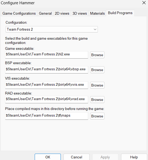Confirm settings with the OK button
The image size is (148, 160).
pyautogui.click(x=48, y=157)
